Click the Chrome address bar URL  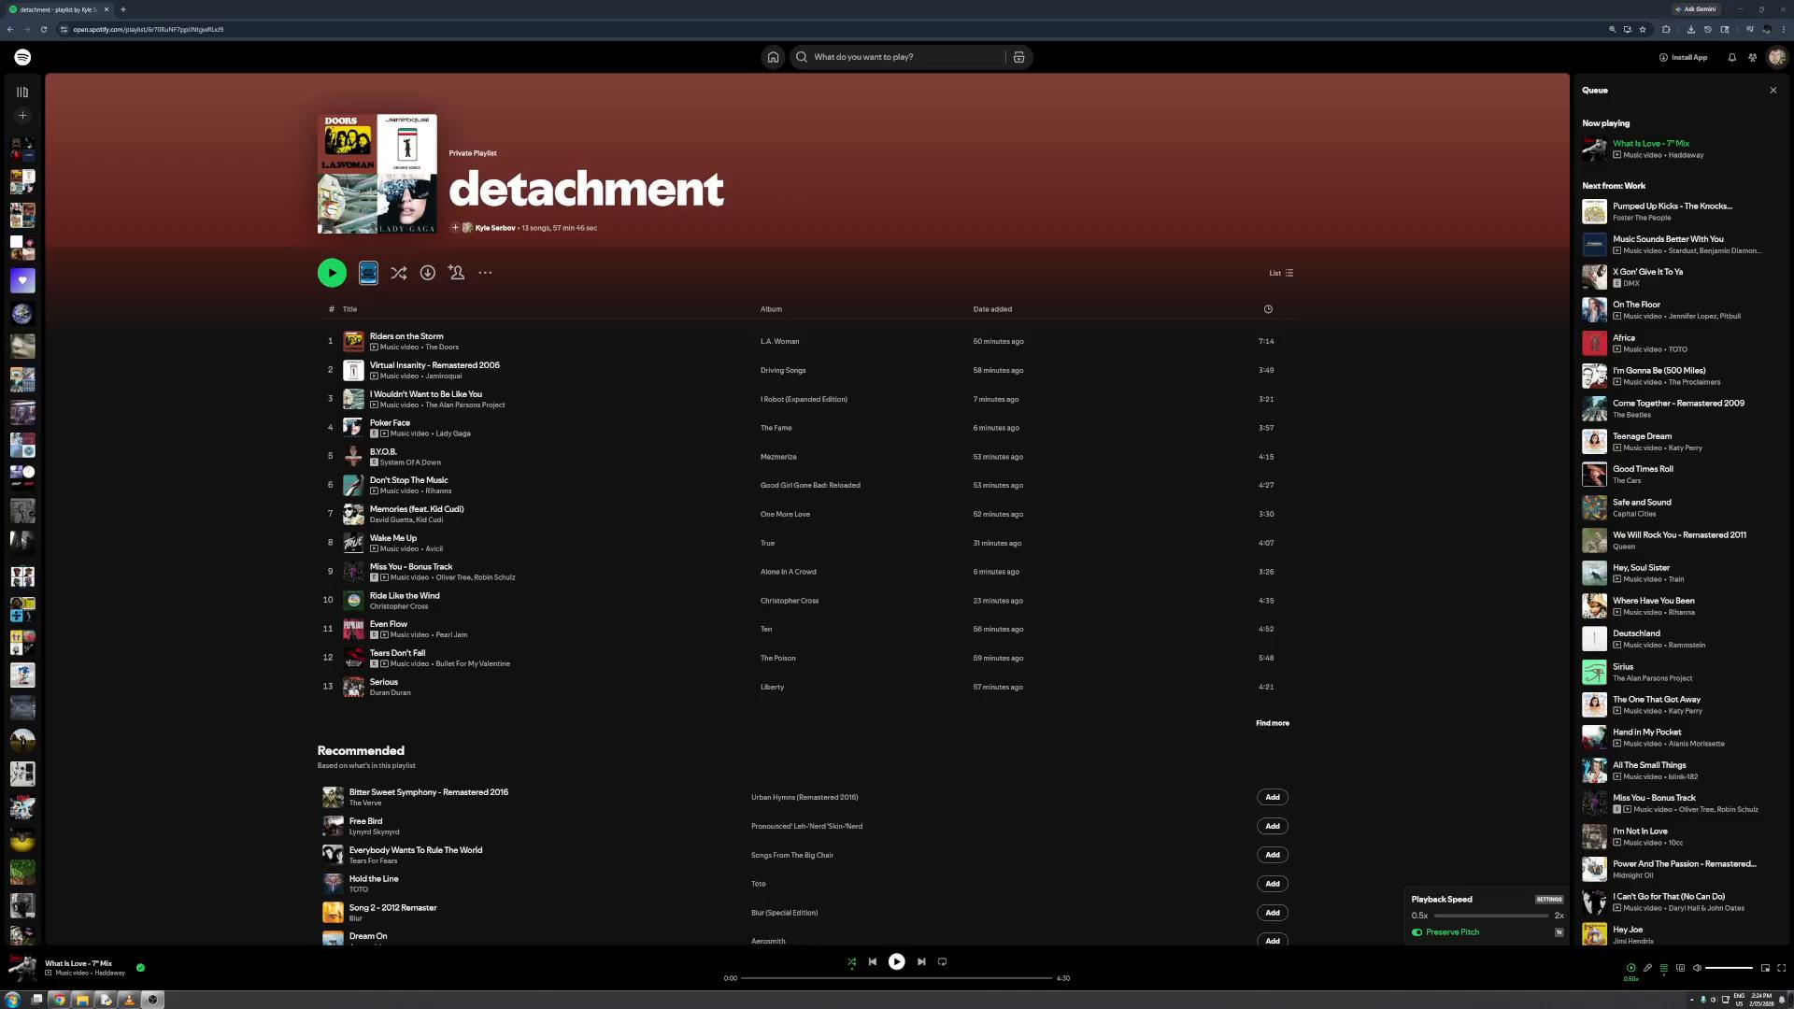point(149,29)
